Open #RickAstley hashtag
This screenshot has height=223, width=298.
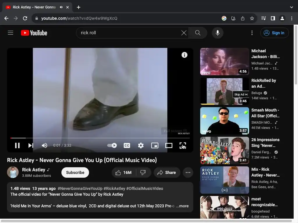[114, 188]
